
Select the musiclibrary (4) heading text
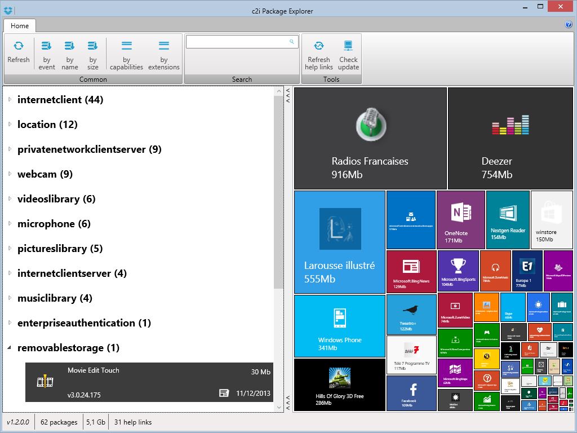click(x=55, y=298)
